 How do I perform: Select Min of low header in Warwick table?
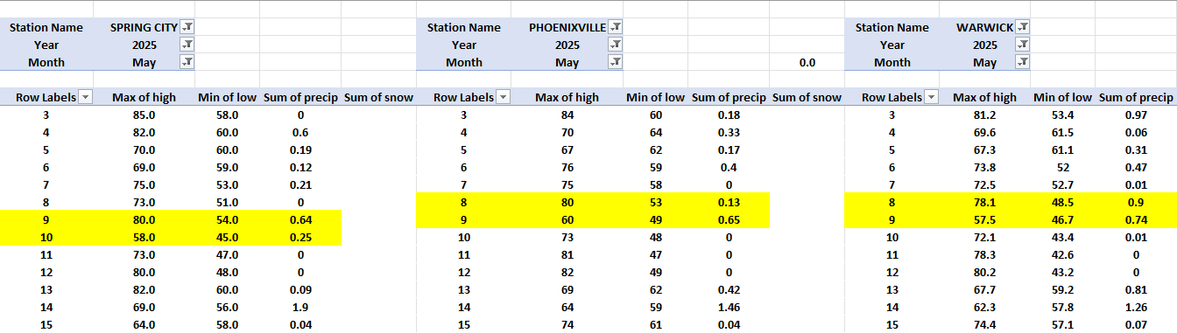[x=1063, y=97]
